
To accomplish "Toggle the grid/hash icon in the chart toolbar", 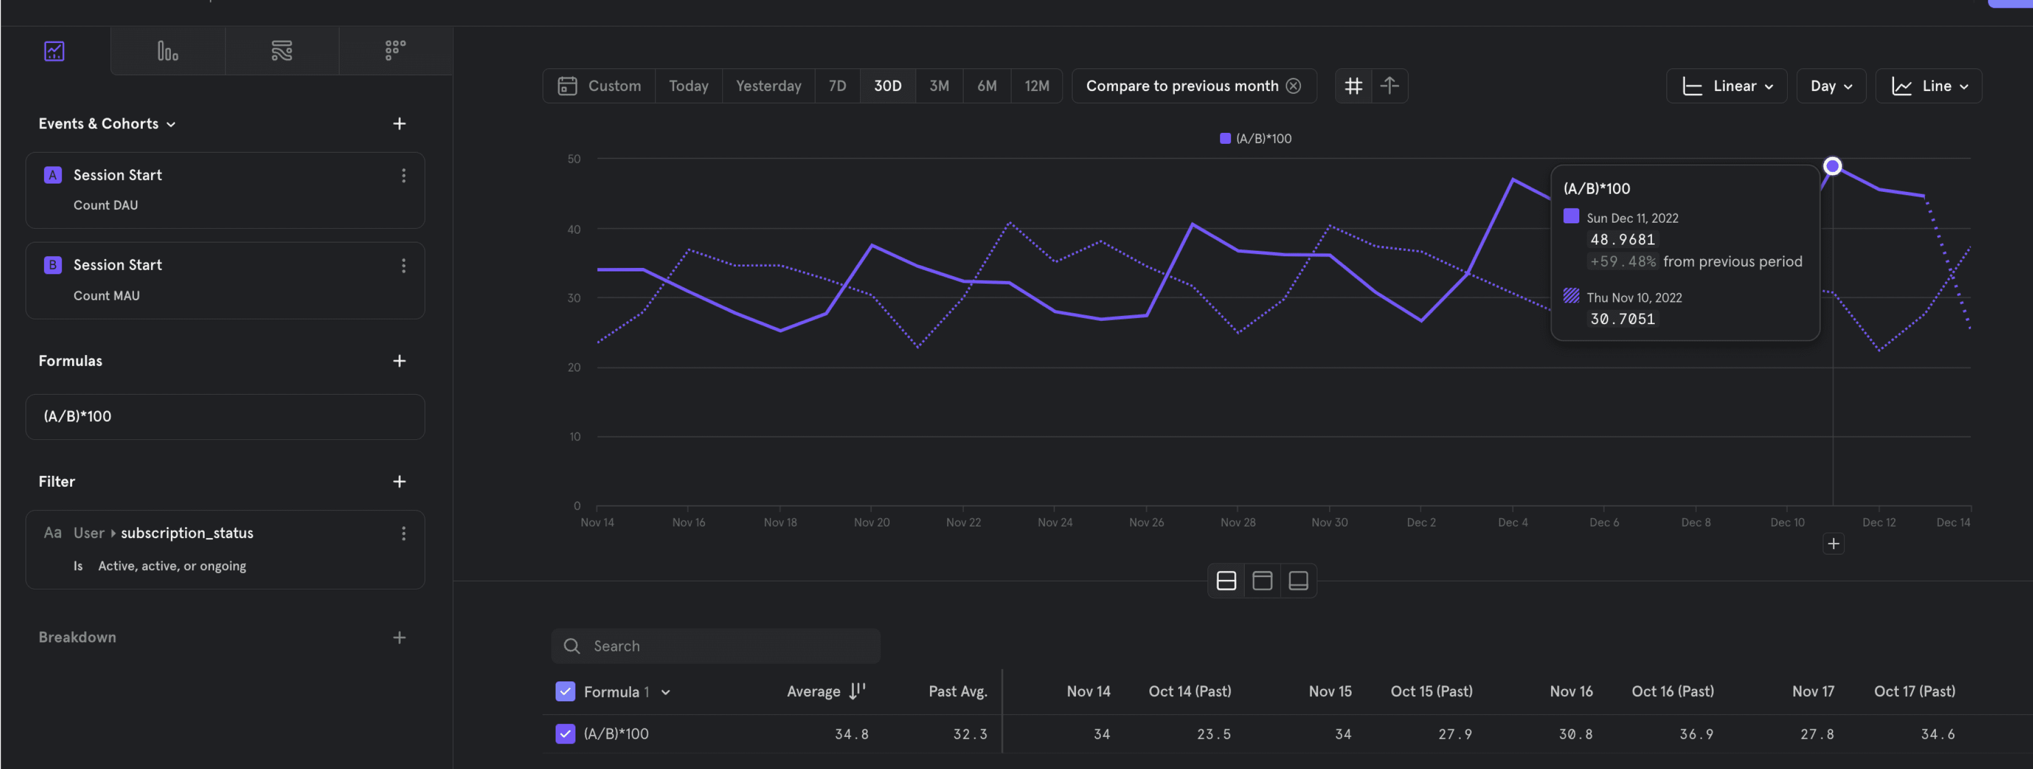I will click(1353, 86).
